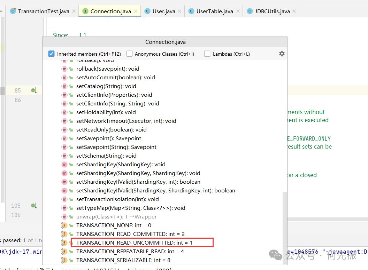Switch to UserTable.java tab
Viewport: 368px width, 270px height.
point(215,11)
